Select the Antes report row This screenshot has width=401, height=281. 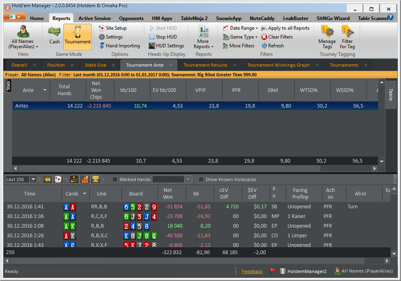click(x=195, y=106)
